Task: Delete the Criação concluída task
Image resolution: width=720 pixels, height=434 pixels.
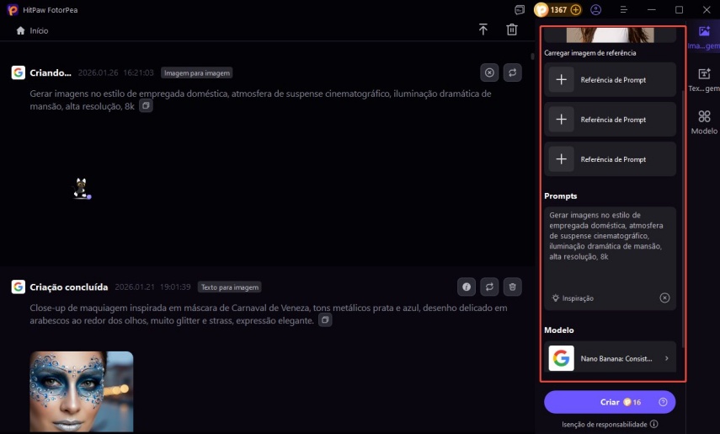Action: [x=513, y=287]
